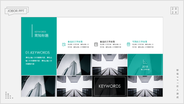Click the black picture frame icon
Viewport: 184px width, 104px height.
coord(96,45)
